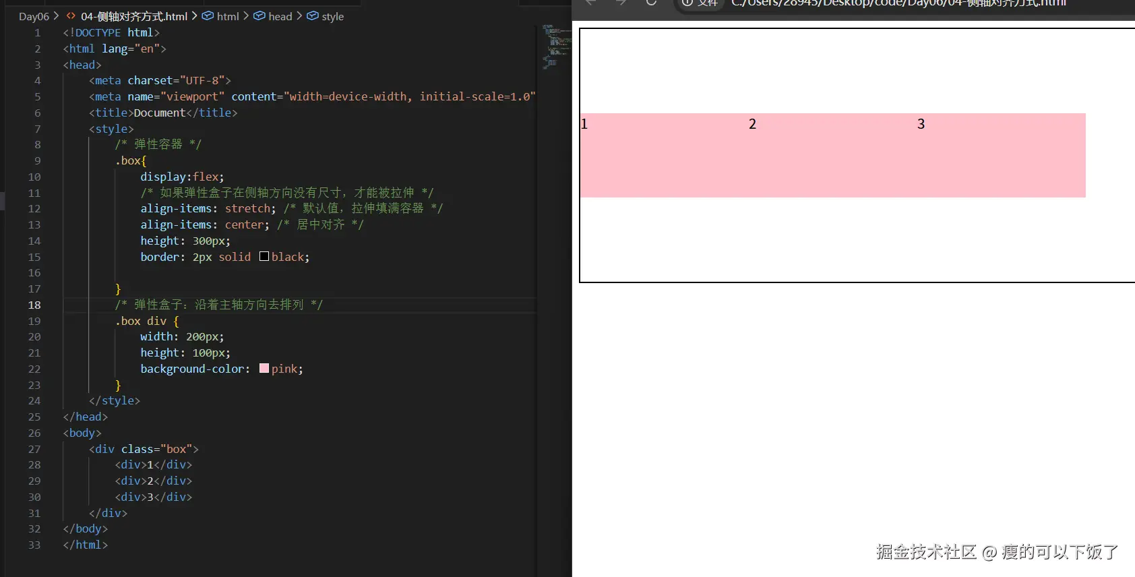Click the 'display:flex;' code line

click(182, 177)
